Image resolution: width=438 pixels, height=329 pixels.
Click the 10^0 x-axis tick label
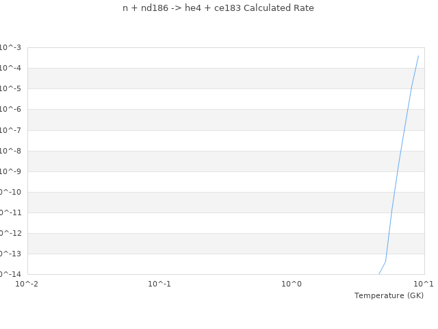click(292, 283)
